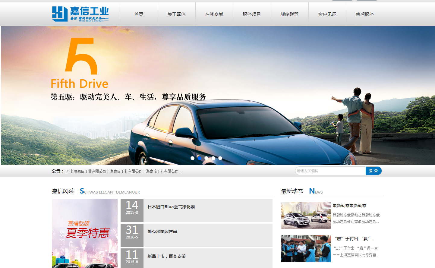The width and height of the screenshot is (435, 268).
Task: Open the 斯克尔美容产品 article link
Action: tap(162, 232)
